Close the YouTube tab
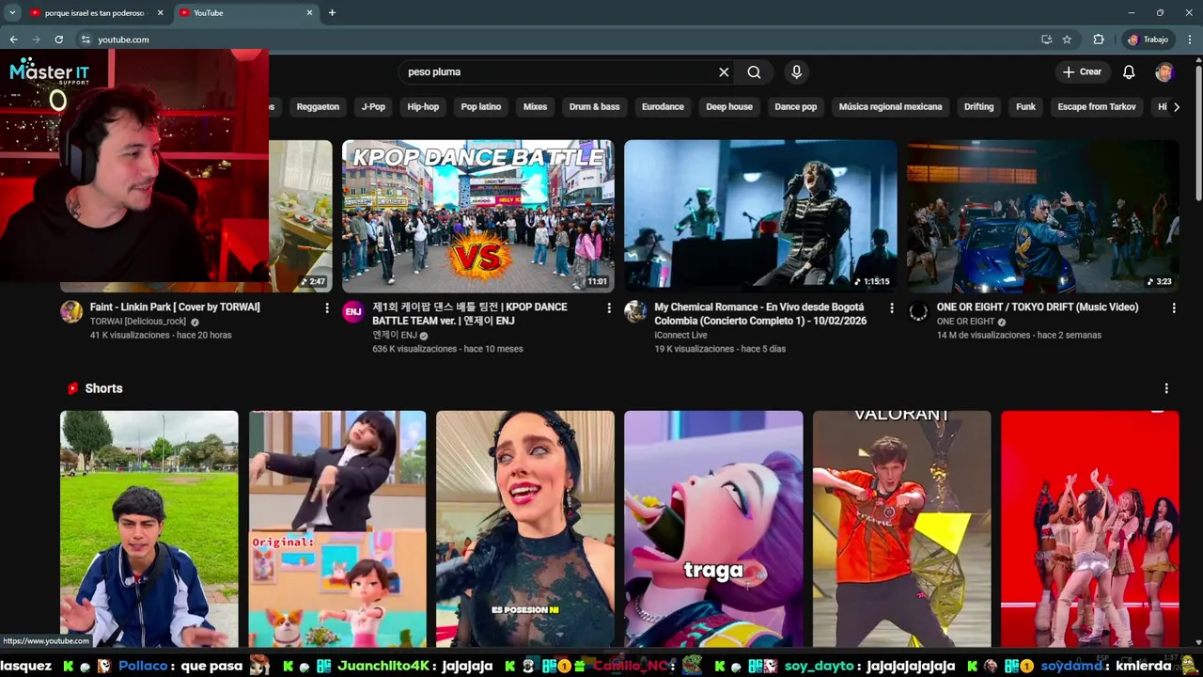The image size is (1203, 677). pyautogui.click(x=310, y=12)
